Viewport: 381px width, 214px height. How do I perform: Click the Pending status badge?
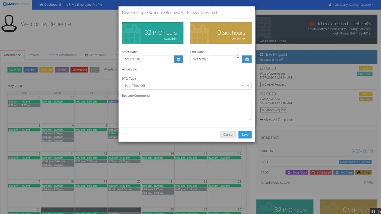[366, 99]
